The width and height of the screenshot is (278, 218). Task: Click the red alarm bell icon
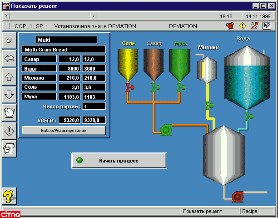pyautogui.click(x=230, y=26)
